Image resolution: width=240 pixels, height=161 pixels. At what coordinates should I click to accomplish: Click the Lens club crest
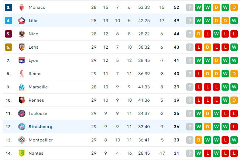click(x=21, y=47)
